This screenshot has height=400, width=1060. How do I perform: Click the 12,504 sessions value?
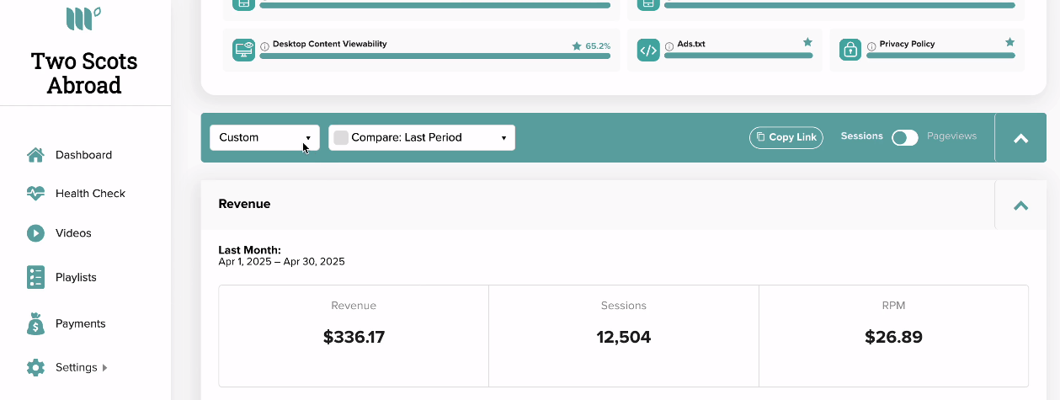624,338
